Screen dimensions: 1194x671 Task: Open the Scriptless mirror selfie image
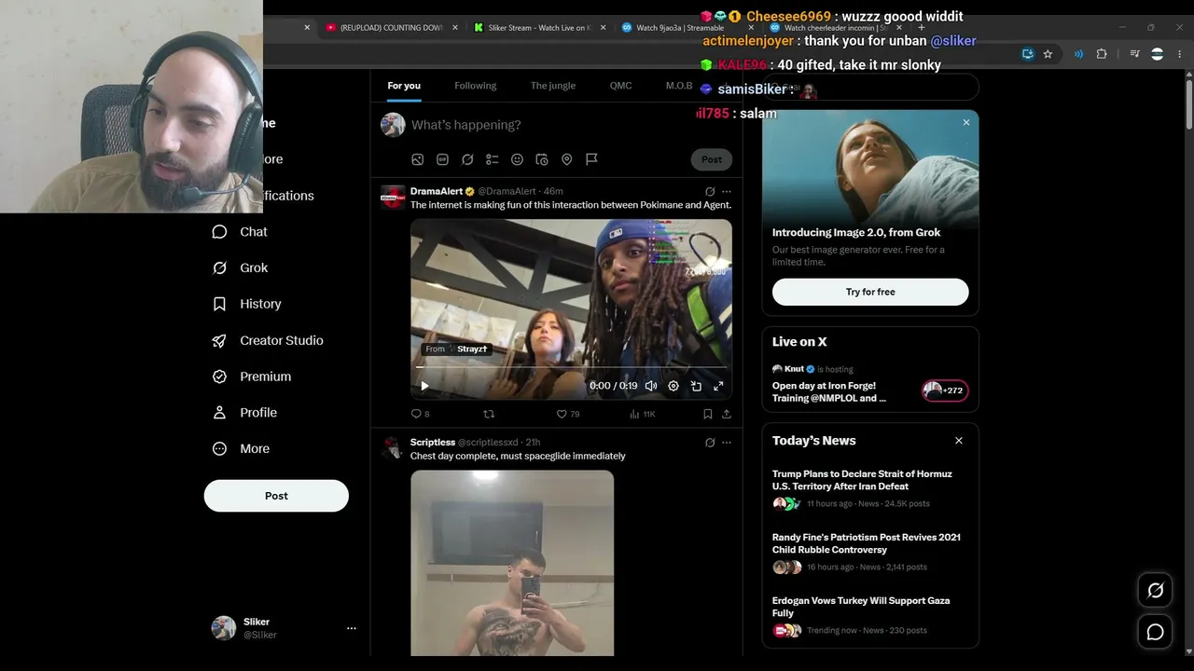click(512, 563)
